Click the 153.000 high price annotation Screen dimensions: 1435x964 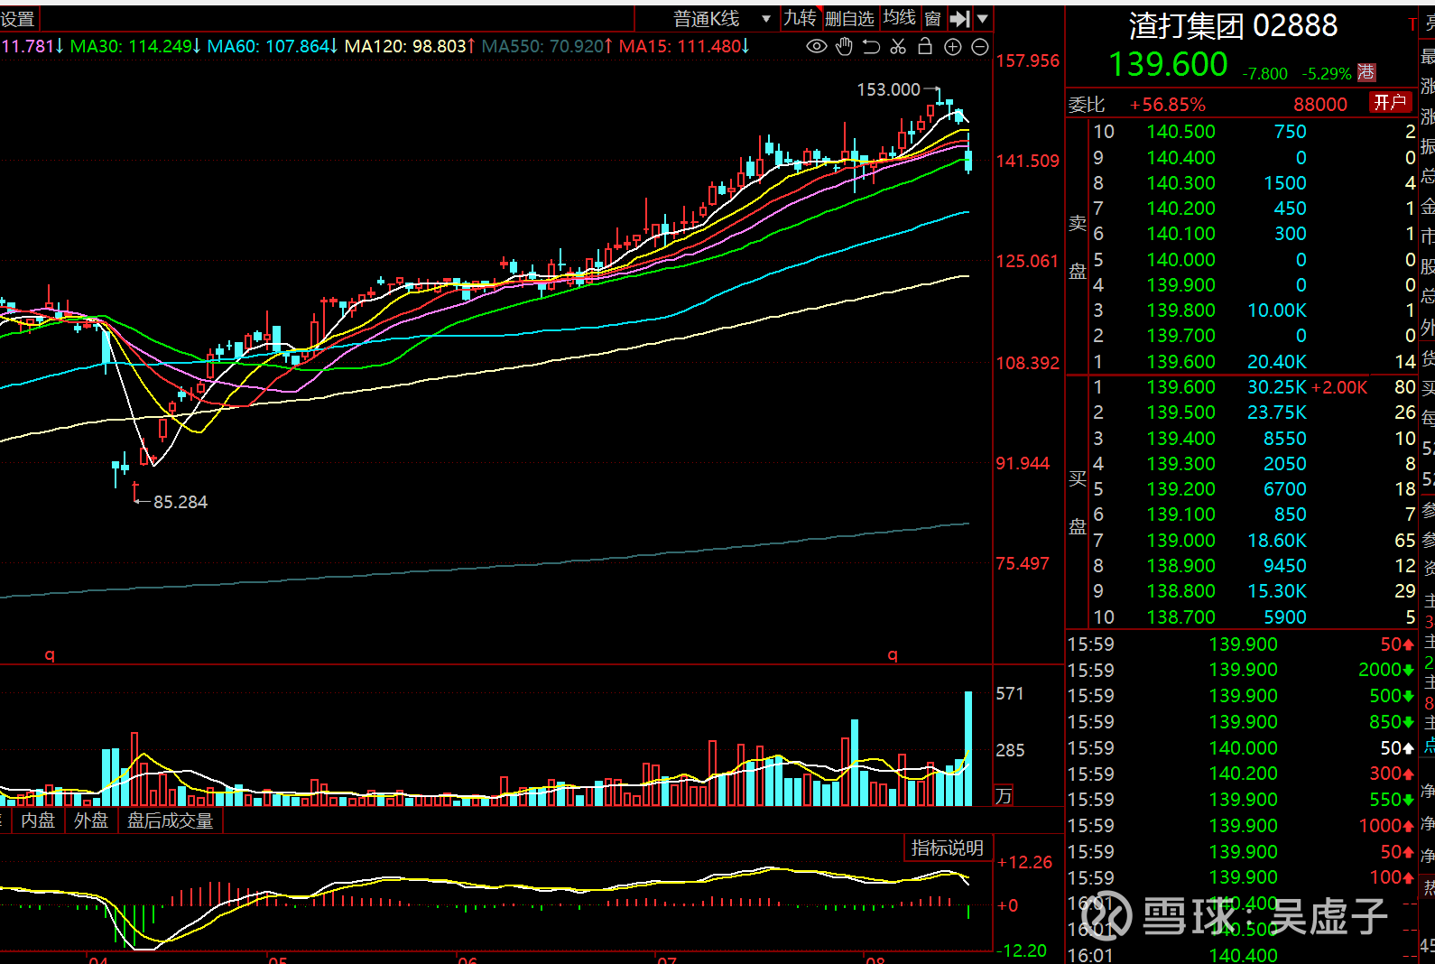(x=888, y=89)
